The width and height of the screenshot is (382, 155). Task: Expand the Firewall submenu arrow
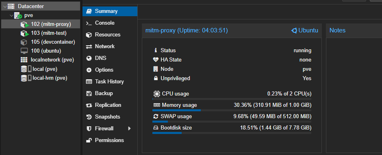(x=129, y=129)
